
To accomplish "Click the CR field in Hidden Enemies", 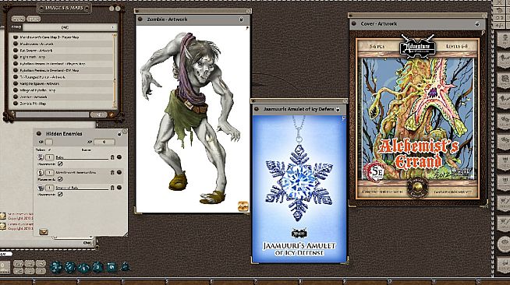I will 49,142.
